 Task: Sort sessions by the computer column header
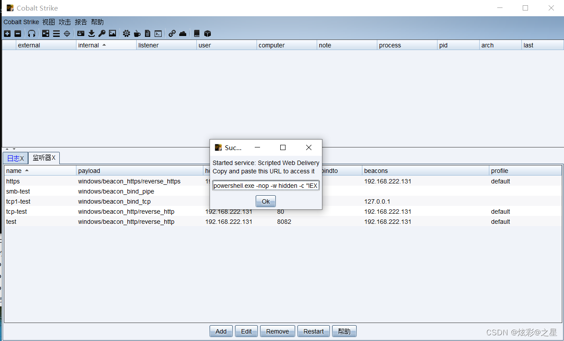287,45
